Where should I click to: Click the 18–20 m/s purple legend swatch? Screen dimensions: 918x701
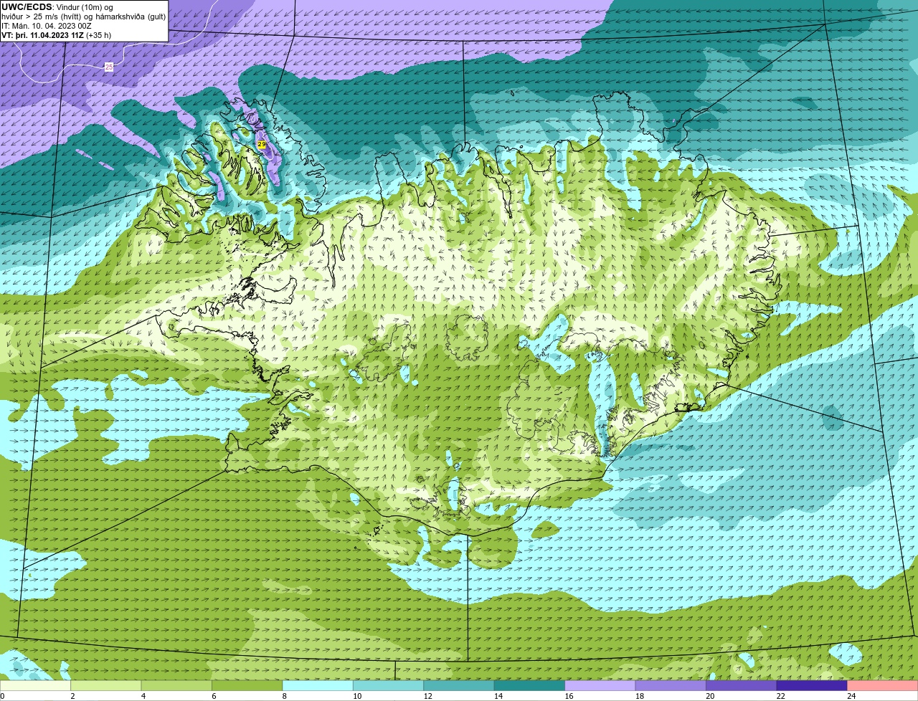point(671,686)
